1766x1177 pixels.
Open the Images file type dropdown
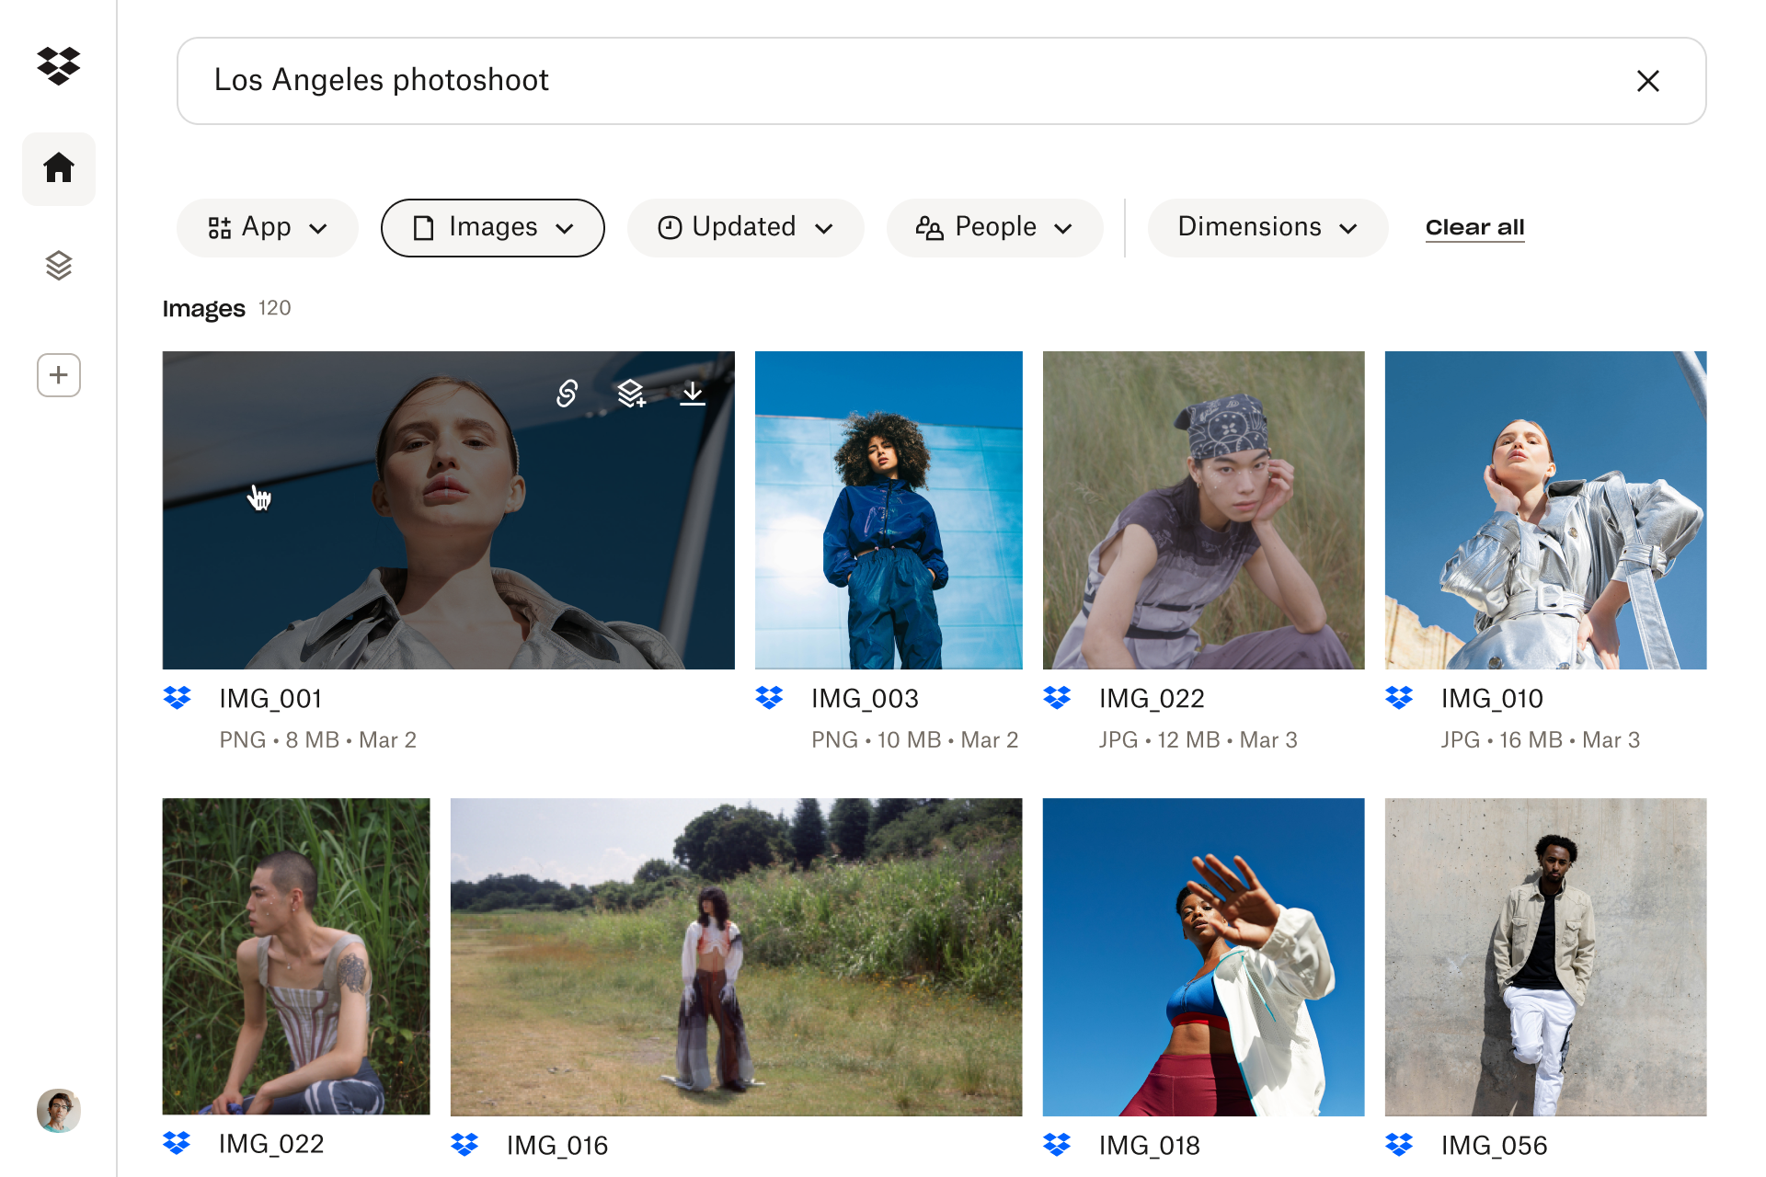[492, 228]
